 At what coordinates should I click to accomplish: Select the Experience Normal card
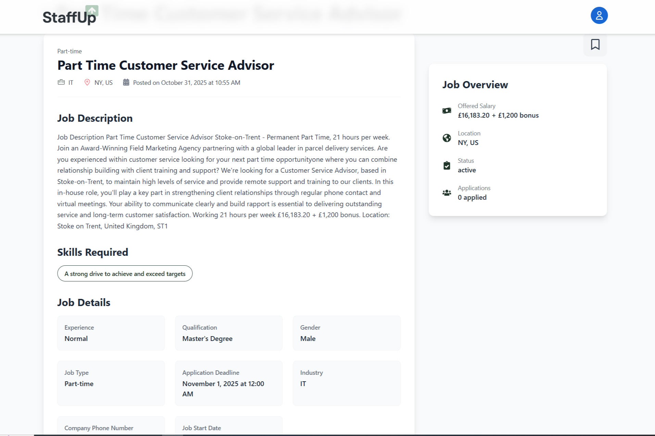point(111,333)
